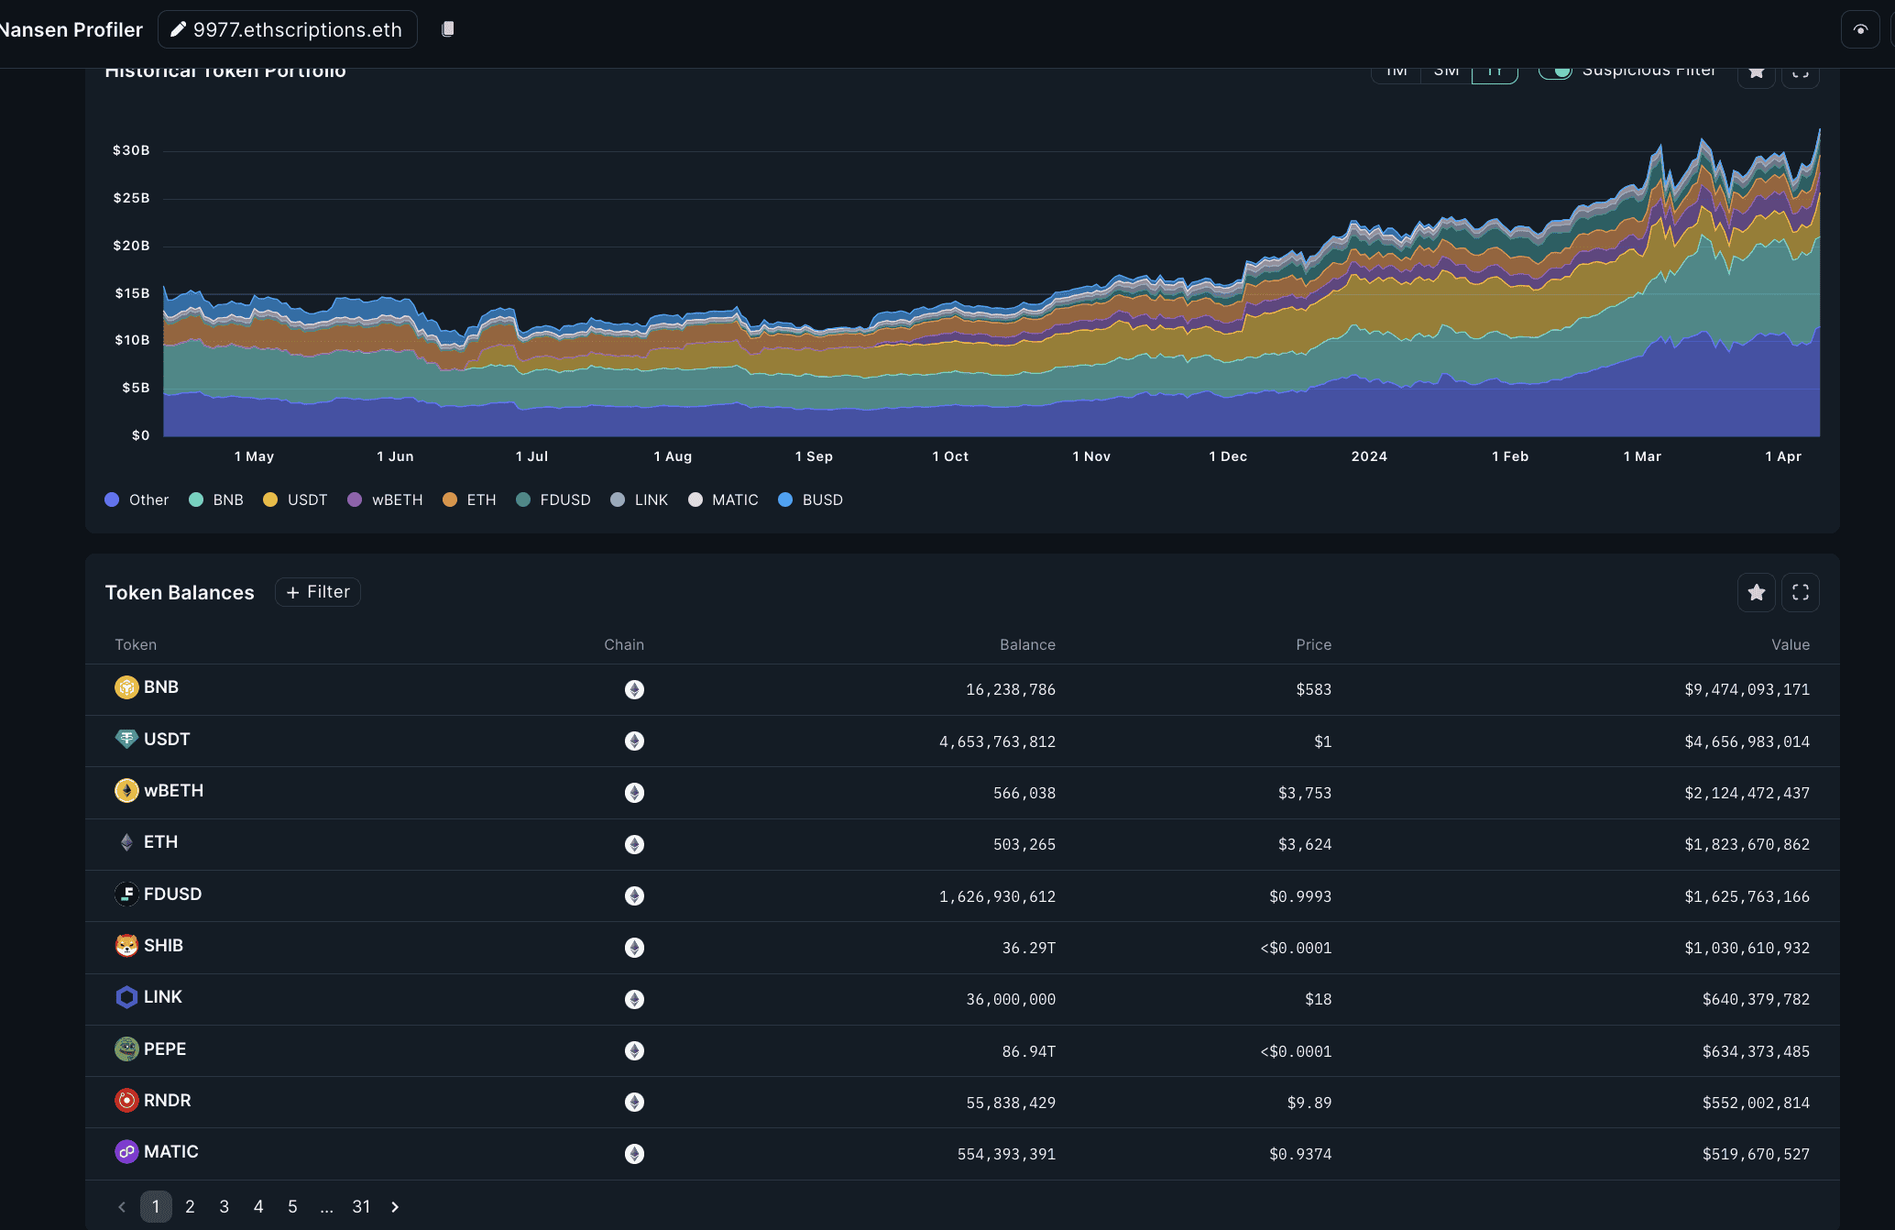The width and height of the screenshot is (1895, 1230).
Task: Click the pencil edit icon beside the address
Action: (178, 29)
